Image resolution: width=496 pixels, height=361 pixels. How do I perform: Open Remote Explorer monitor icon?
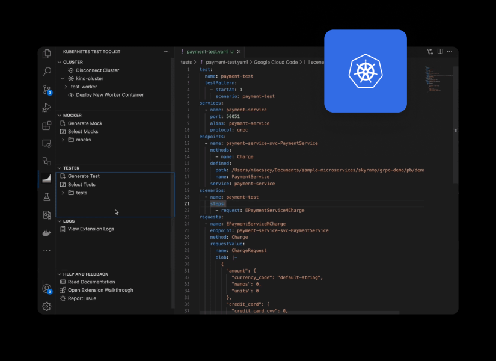[46, 143]
